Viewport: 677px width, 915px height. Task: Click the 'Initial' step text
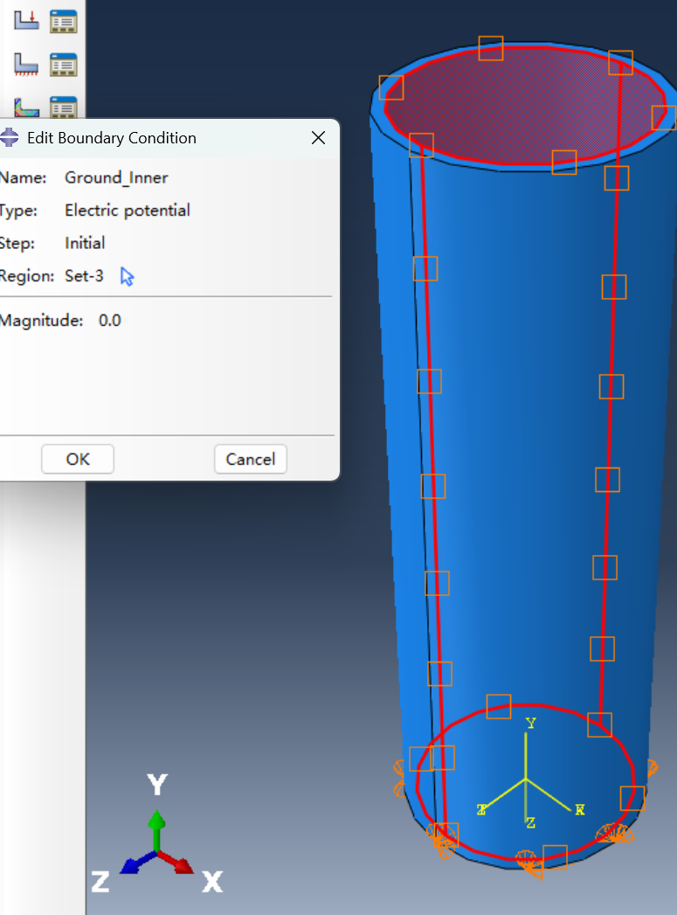pos(85,243)
